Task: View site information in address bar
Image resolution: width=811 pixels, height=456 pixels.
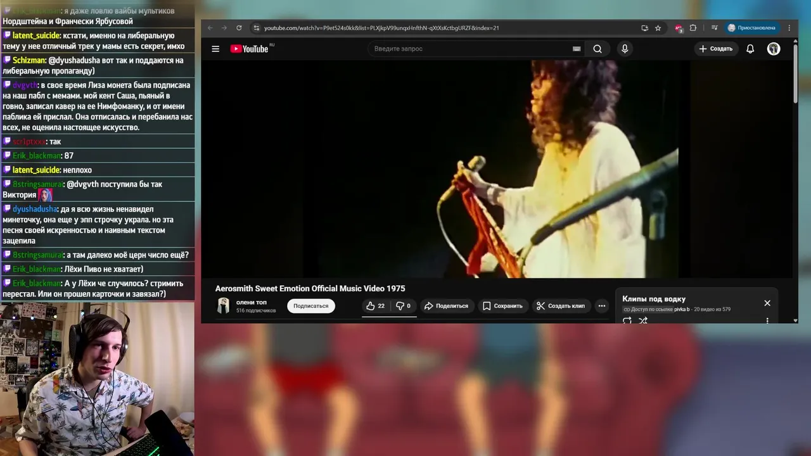Action: 256,28
